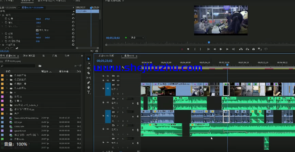
Task: Open the Effects tab in project panel group
Action: (67, 56)
